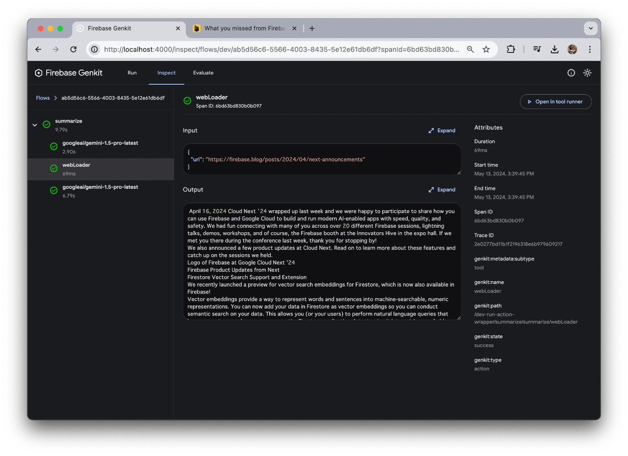Click the zoom magnifier icon in address bar
Viewport: 628px width, 456px height.
click(470, 49)
